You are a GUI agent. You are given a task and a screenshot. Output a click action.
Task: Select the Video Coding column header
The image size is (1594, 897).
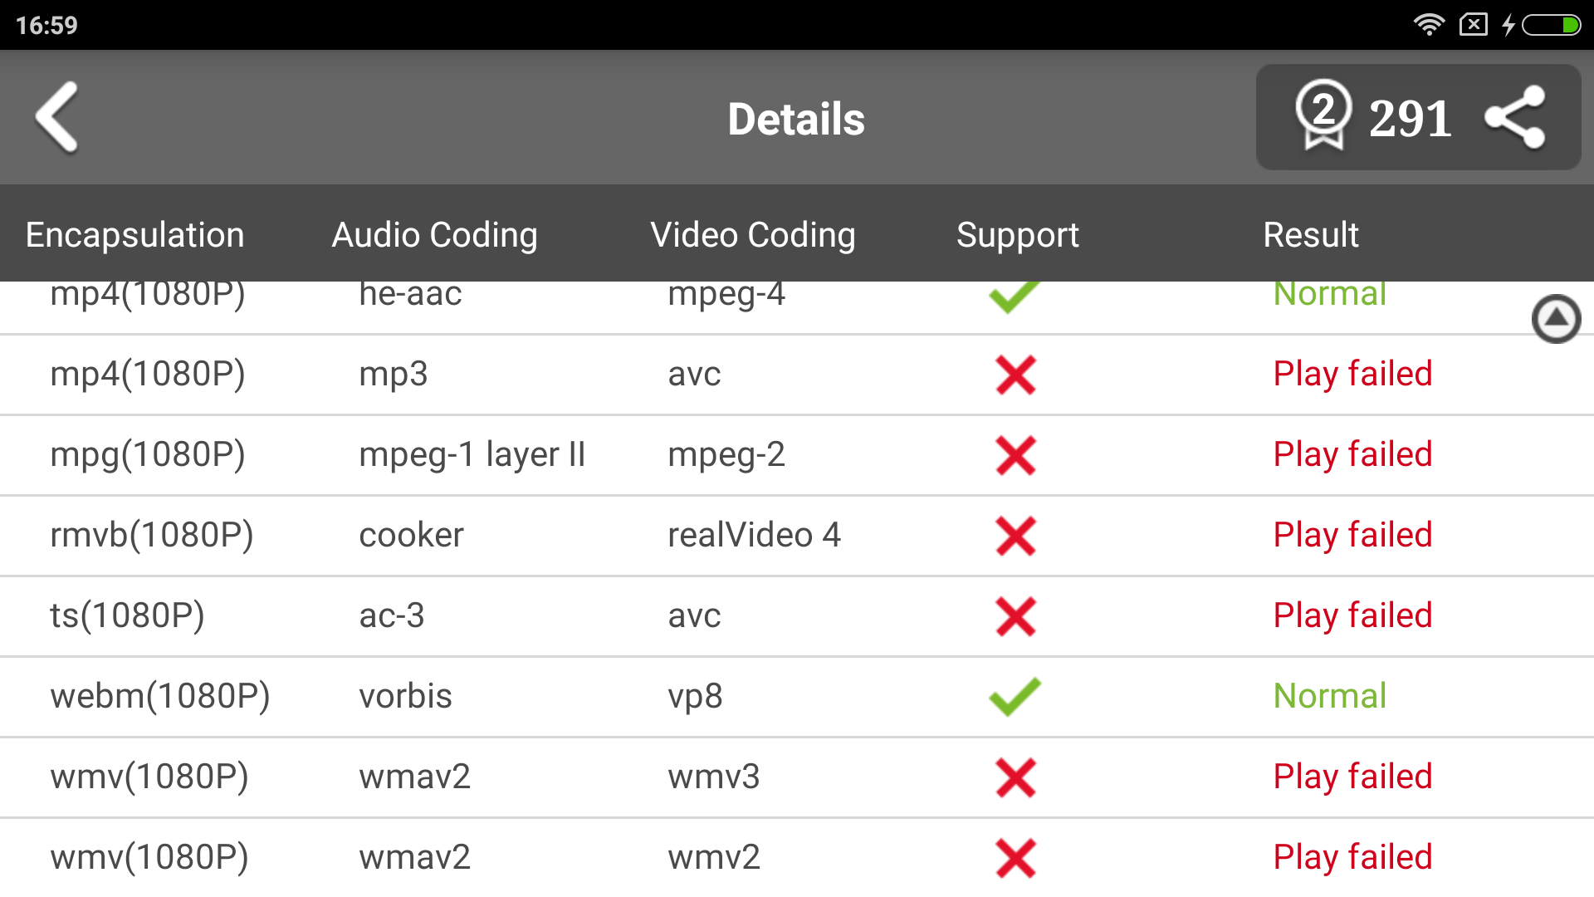pos(752,235)
